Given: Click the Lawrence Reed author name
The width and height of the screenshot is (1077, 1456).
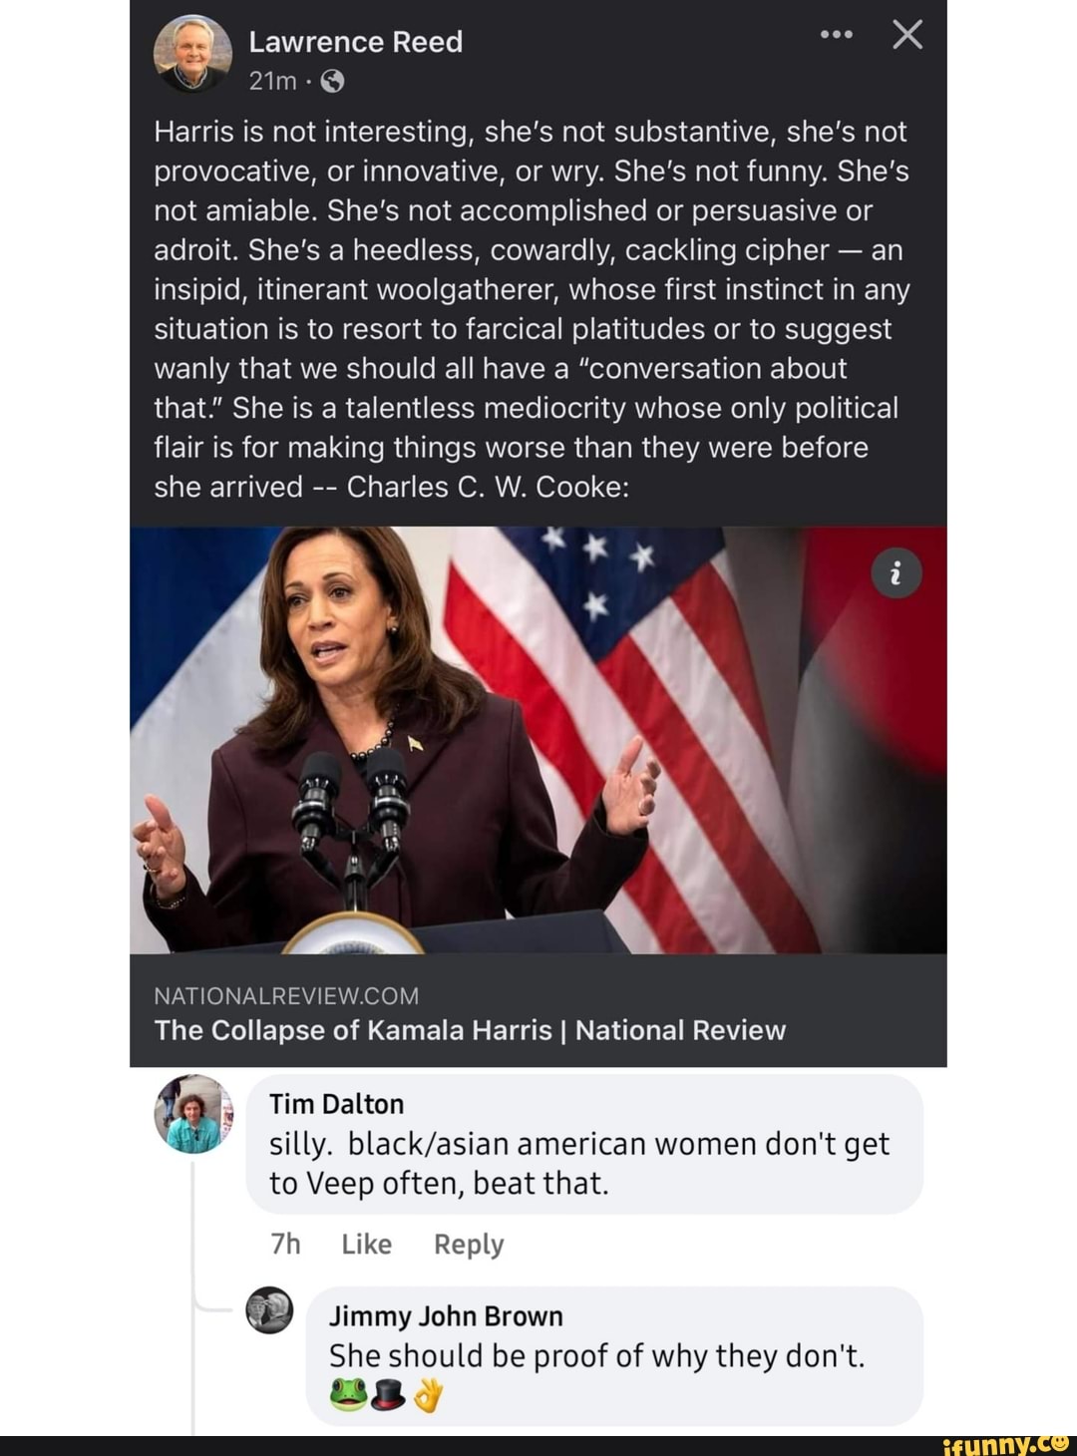Looking at the screenshot, I should click(x=355, y=42).
